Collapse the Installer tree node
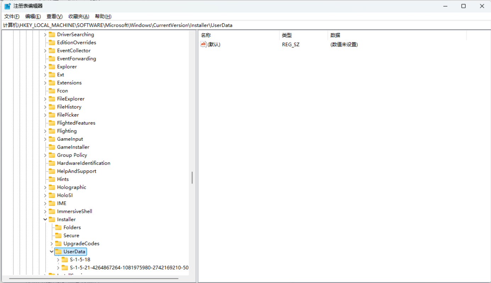 coord(45,219)
